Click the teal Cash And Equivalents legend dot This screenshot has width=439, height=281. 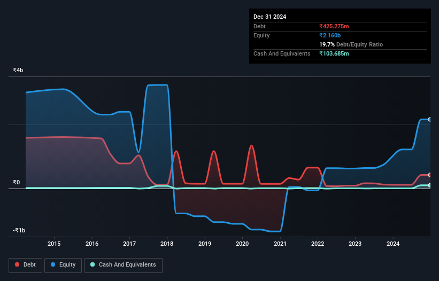click(x=93, y=264)
